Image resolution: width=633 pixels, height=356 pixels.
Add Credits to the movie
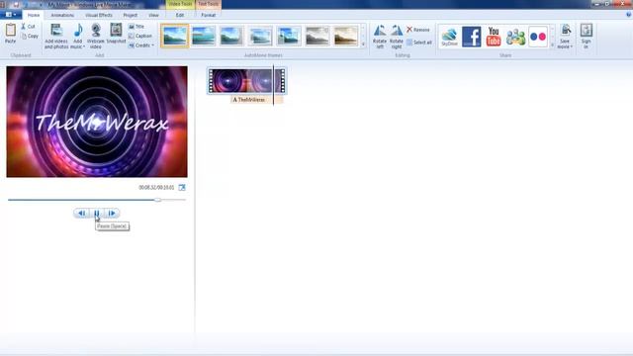pos(140,45)
